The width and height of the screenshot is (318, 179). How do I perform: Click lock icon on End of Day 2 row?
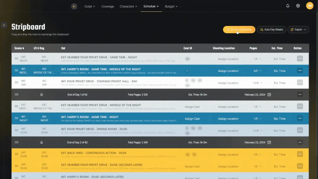click(41, 142)
